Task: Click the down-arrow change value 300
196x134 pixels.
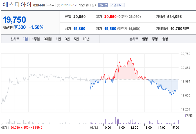Action: click(20, 27)
